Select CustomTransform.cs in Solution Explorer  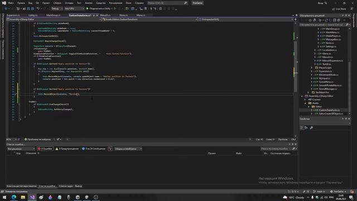329,110
